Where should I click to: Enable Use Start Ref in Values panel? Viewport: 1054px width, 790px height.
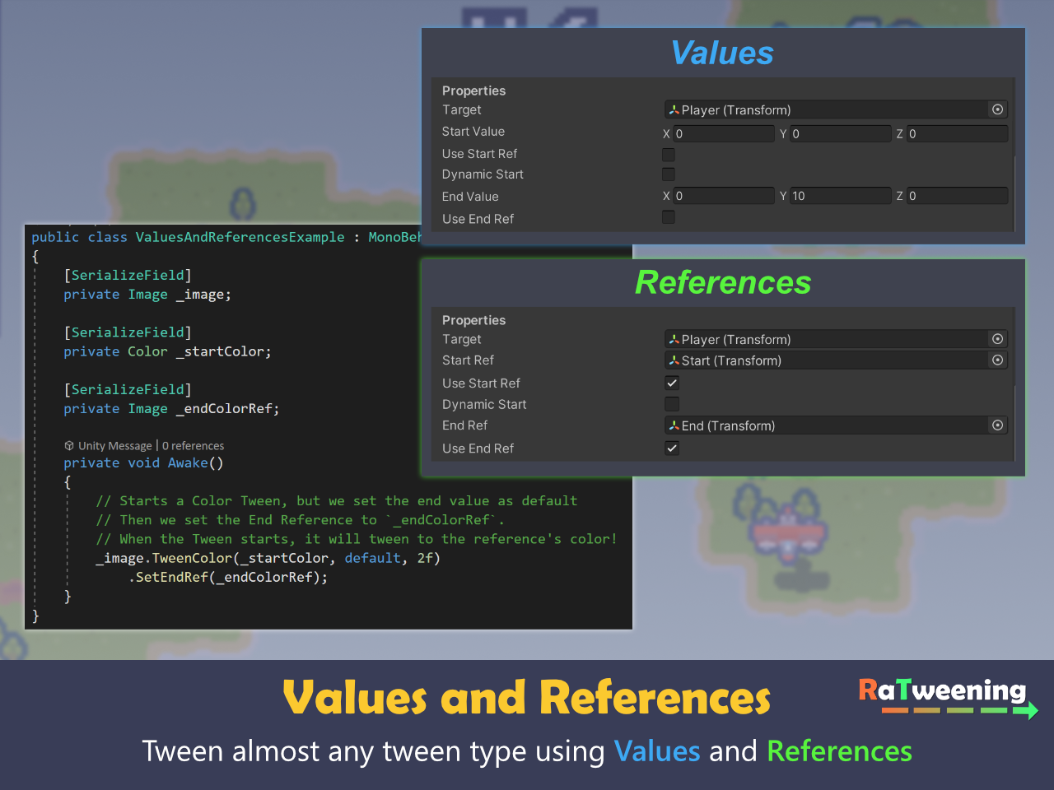pos(669,155)
